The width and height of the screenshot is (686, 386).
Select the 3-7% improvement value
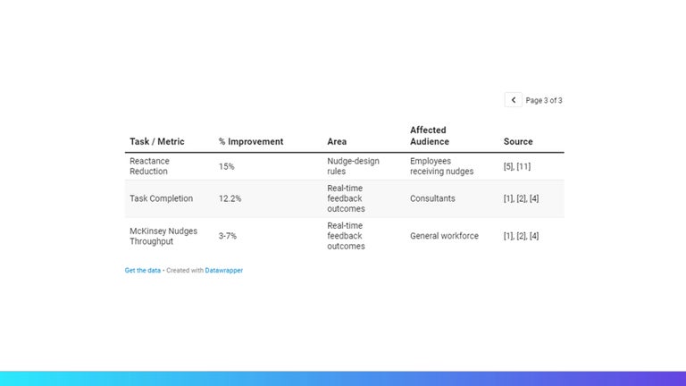(x=227, y=236)
